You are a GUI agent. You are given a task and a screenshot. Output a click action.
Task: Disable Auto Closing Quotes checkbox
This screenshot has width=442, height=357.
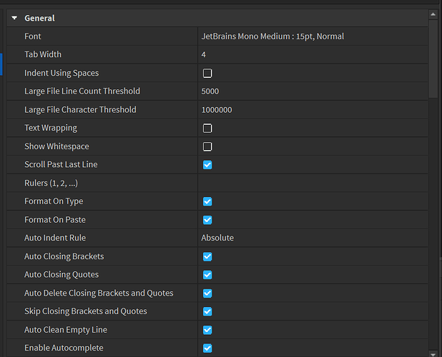coord(207,275)
